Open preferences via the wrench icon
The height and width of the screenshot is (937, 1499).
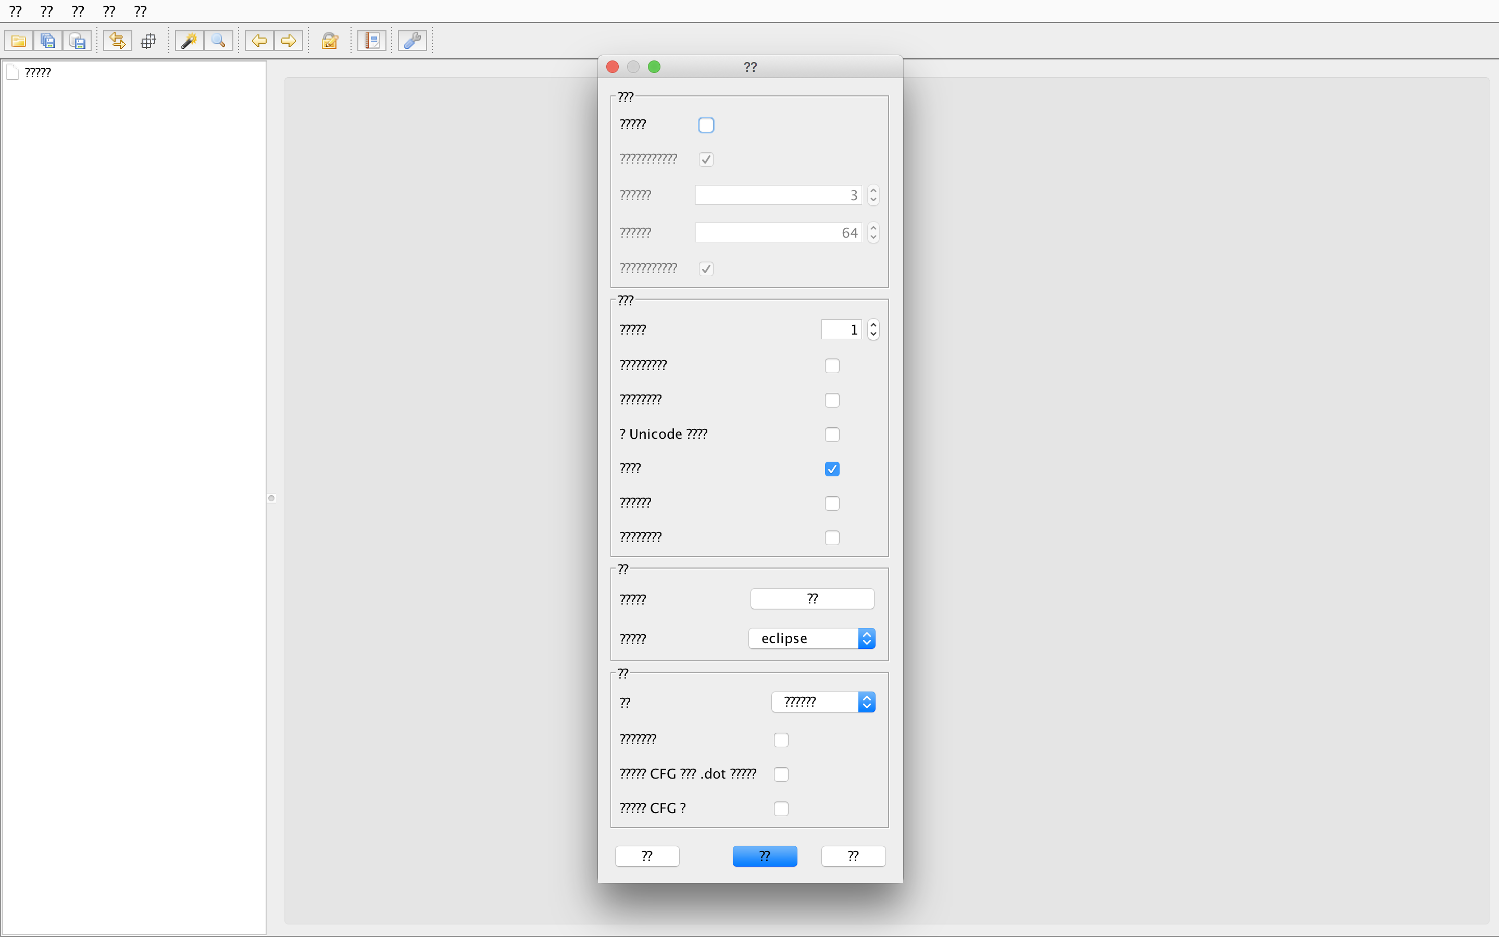413,40
